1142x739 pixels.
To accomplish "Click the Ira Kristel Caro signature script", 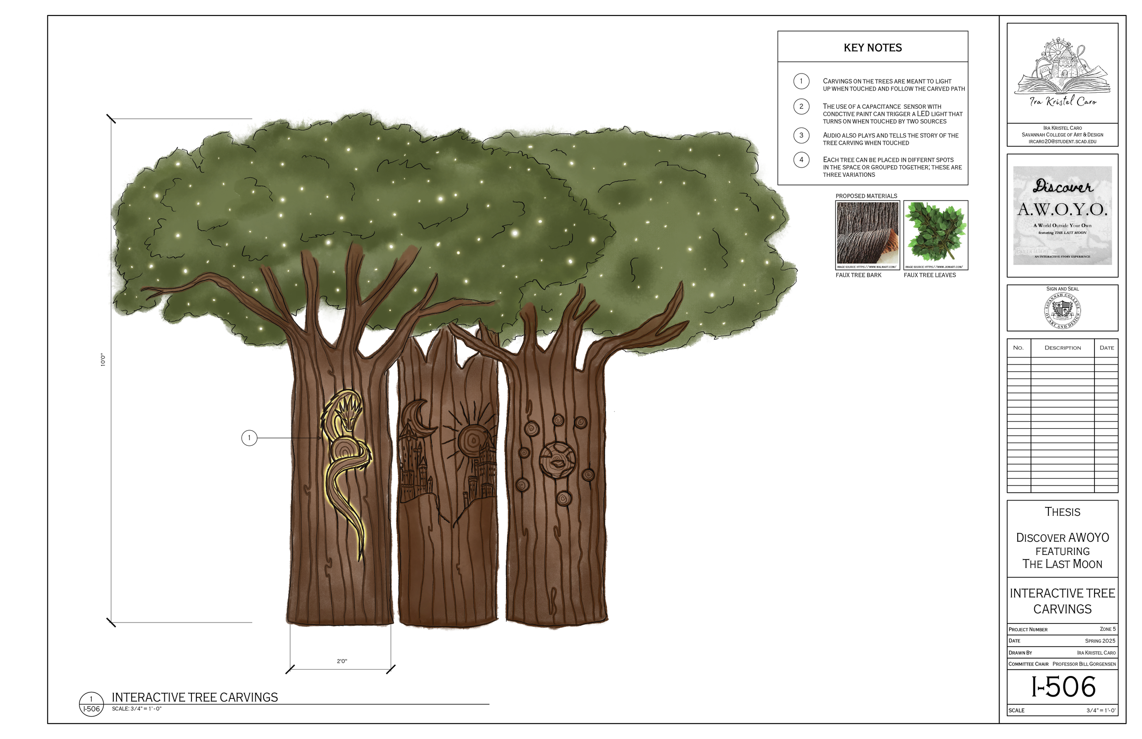I will pos(1063,101).
